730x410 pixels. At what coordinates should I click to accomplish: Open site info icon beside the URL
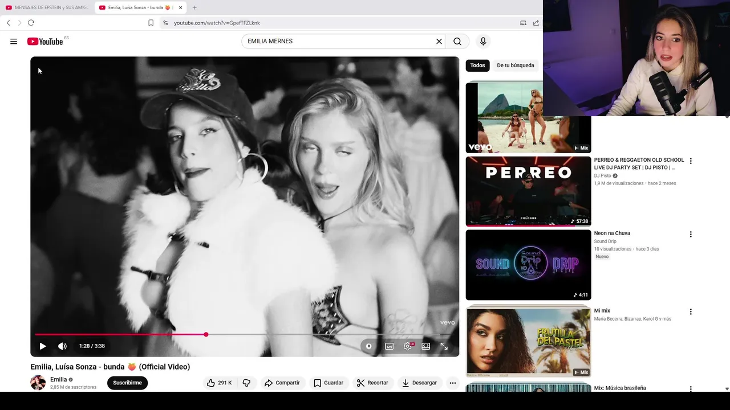point(165,23)
